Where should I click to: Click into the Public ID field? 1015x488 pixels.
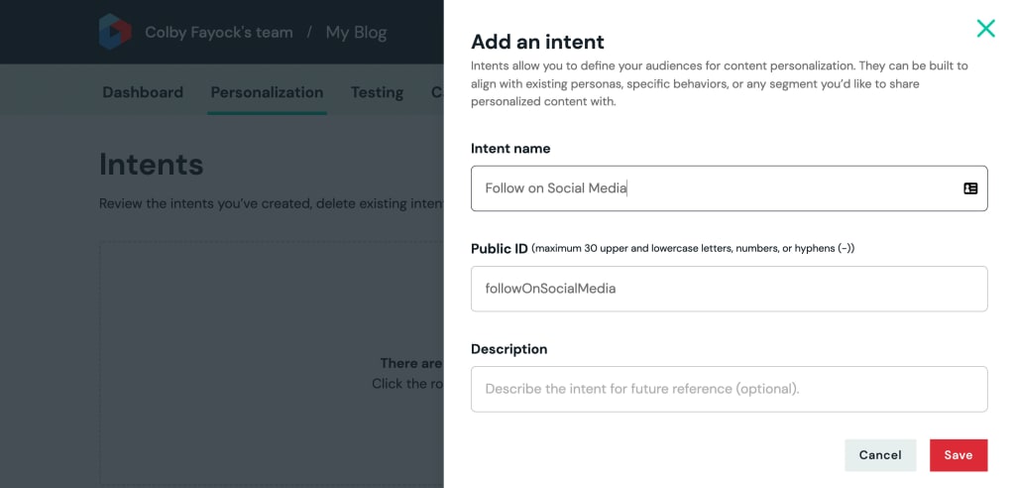(729, 289)
